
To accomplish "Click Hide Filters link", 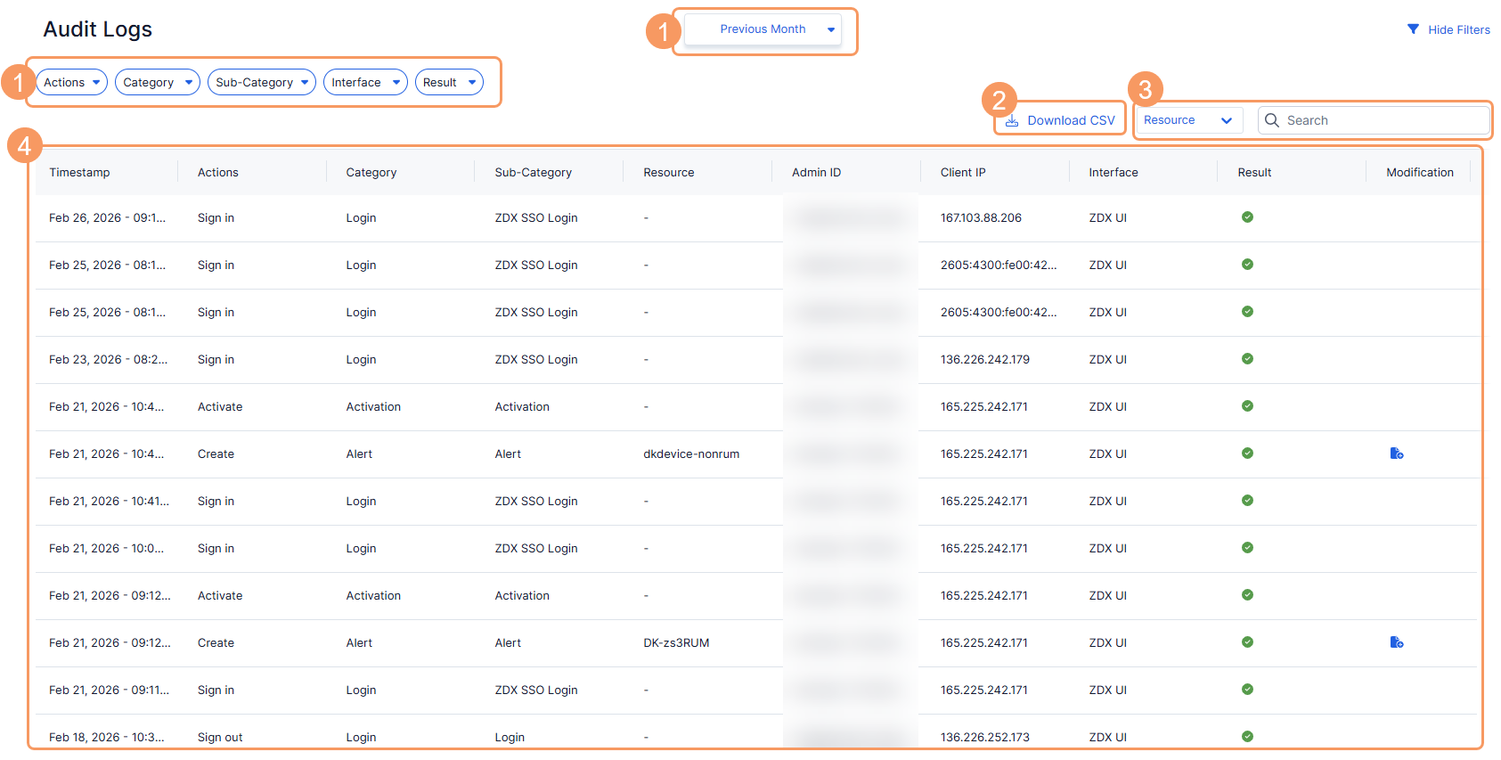I will point(1459,29).
